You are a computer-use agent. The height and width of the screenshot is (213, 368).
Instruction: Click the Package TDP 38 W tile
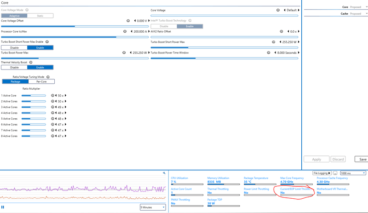click(224, 202)
